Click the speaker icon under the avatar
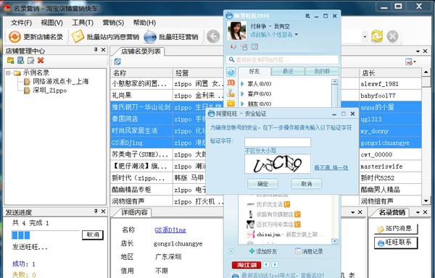This screenshot has width=435, height=278. pos(233,47)
